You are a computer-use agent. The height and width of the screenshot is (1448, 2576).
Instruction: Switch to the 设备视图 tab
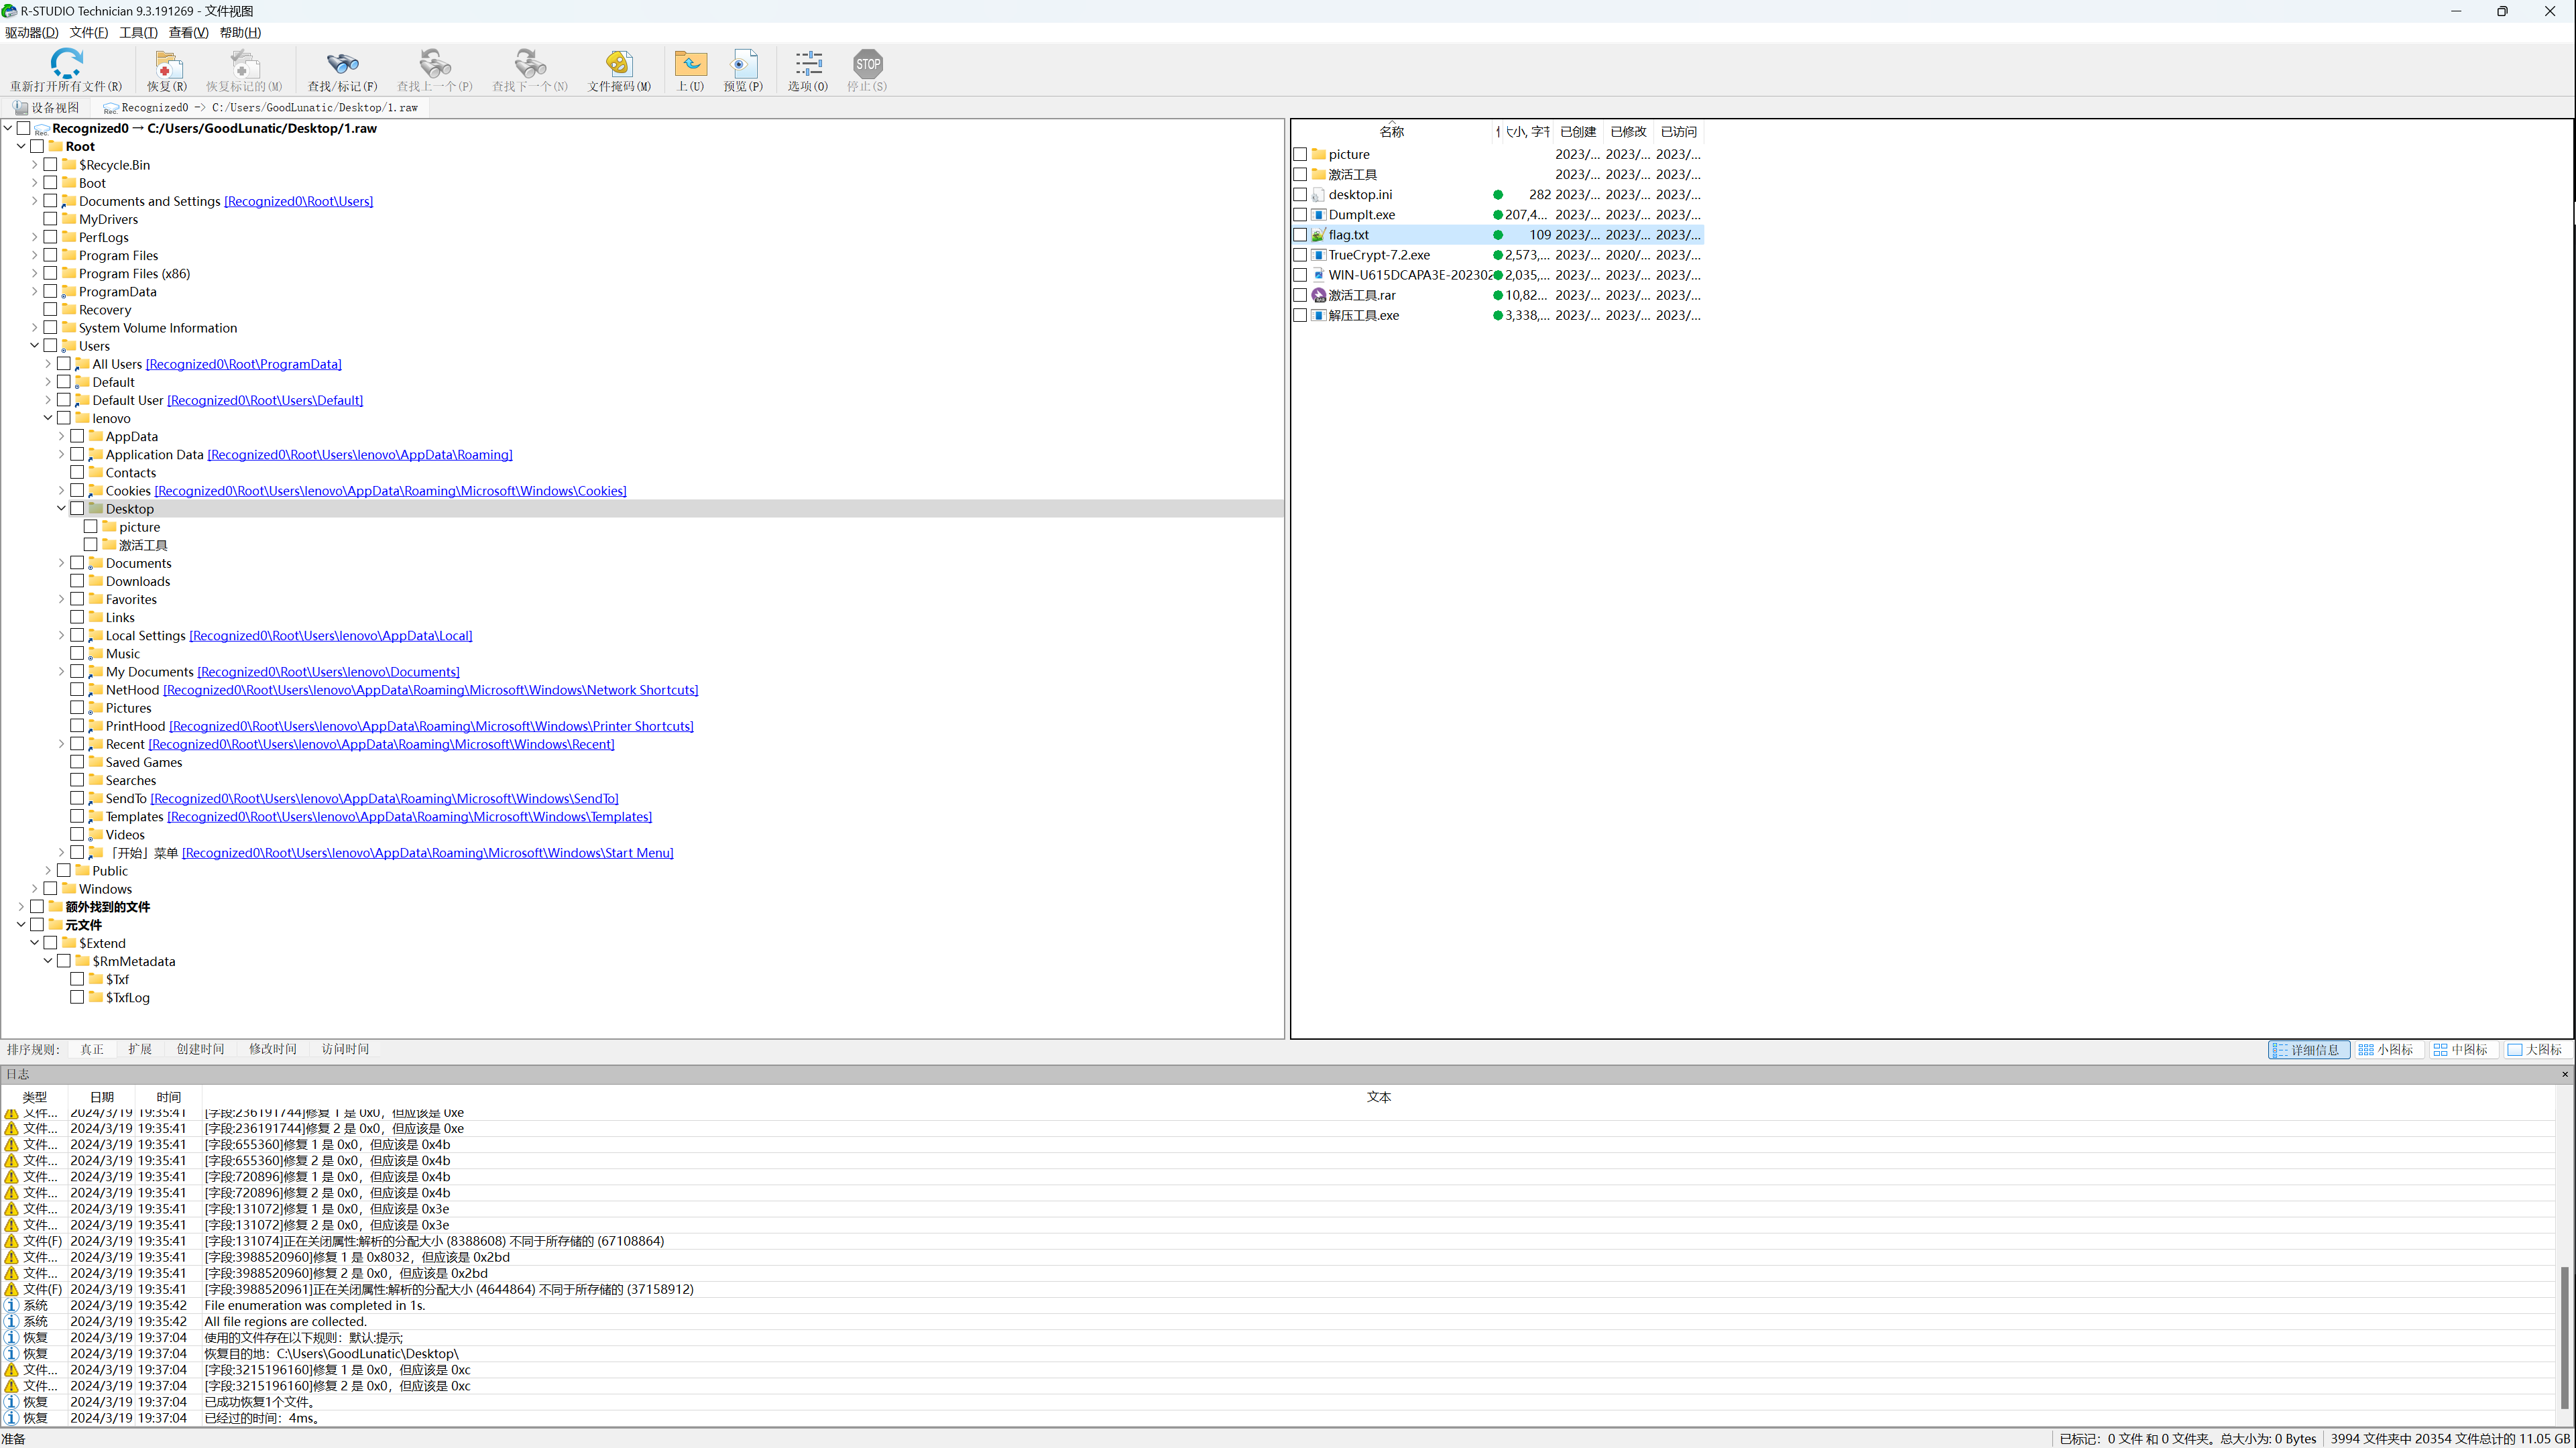46,107
